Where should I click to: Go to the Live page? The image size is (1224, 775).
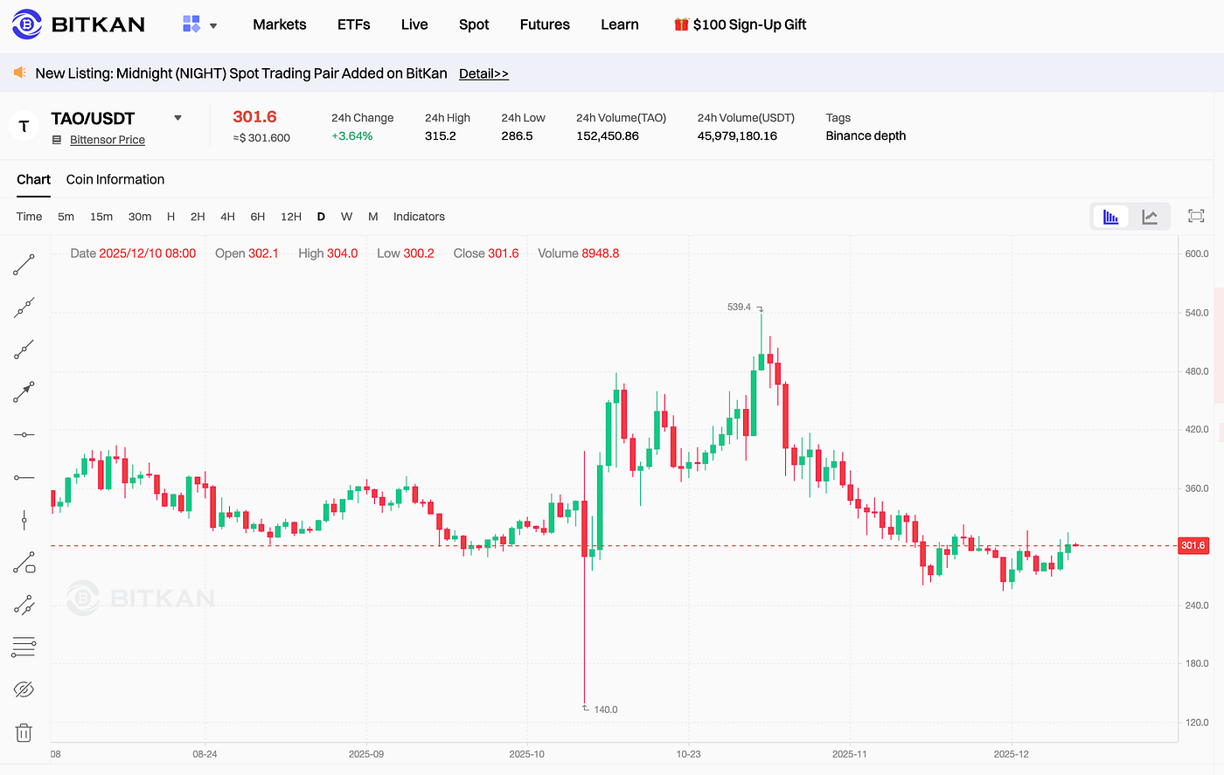pos(414,24)
